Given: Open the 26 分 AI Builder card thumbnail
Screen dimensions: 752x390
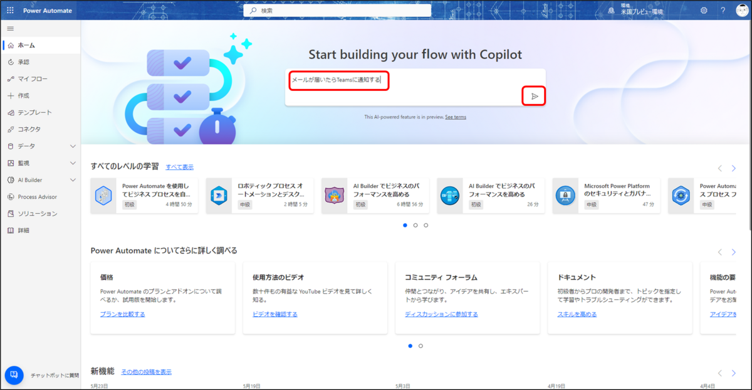Looking at the screenshot, I should pos(449,196).
